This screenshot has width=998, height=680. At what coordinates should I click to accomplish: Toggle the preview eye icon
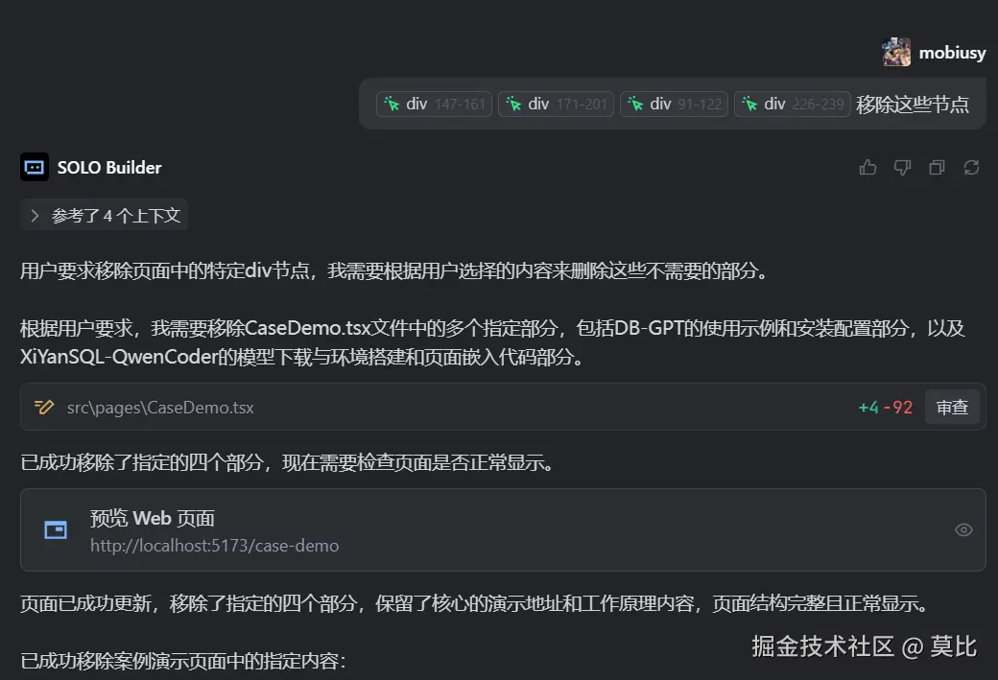click(963, 529)
